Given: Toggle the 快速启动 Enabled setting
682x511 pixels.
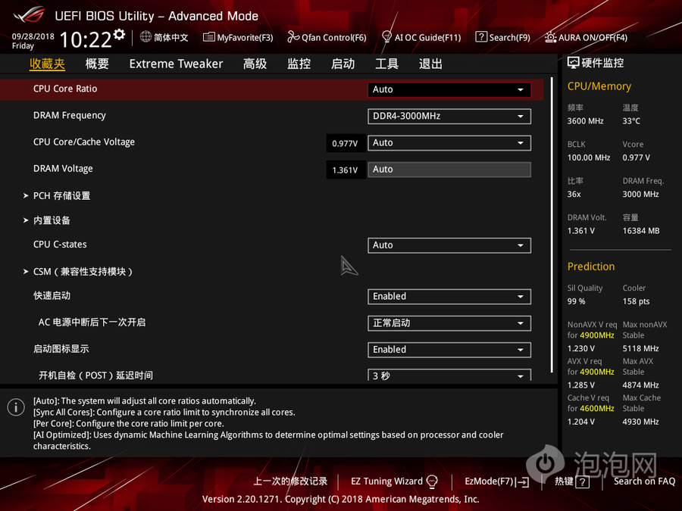Looking at the screenshot, I should pos(449,297).
